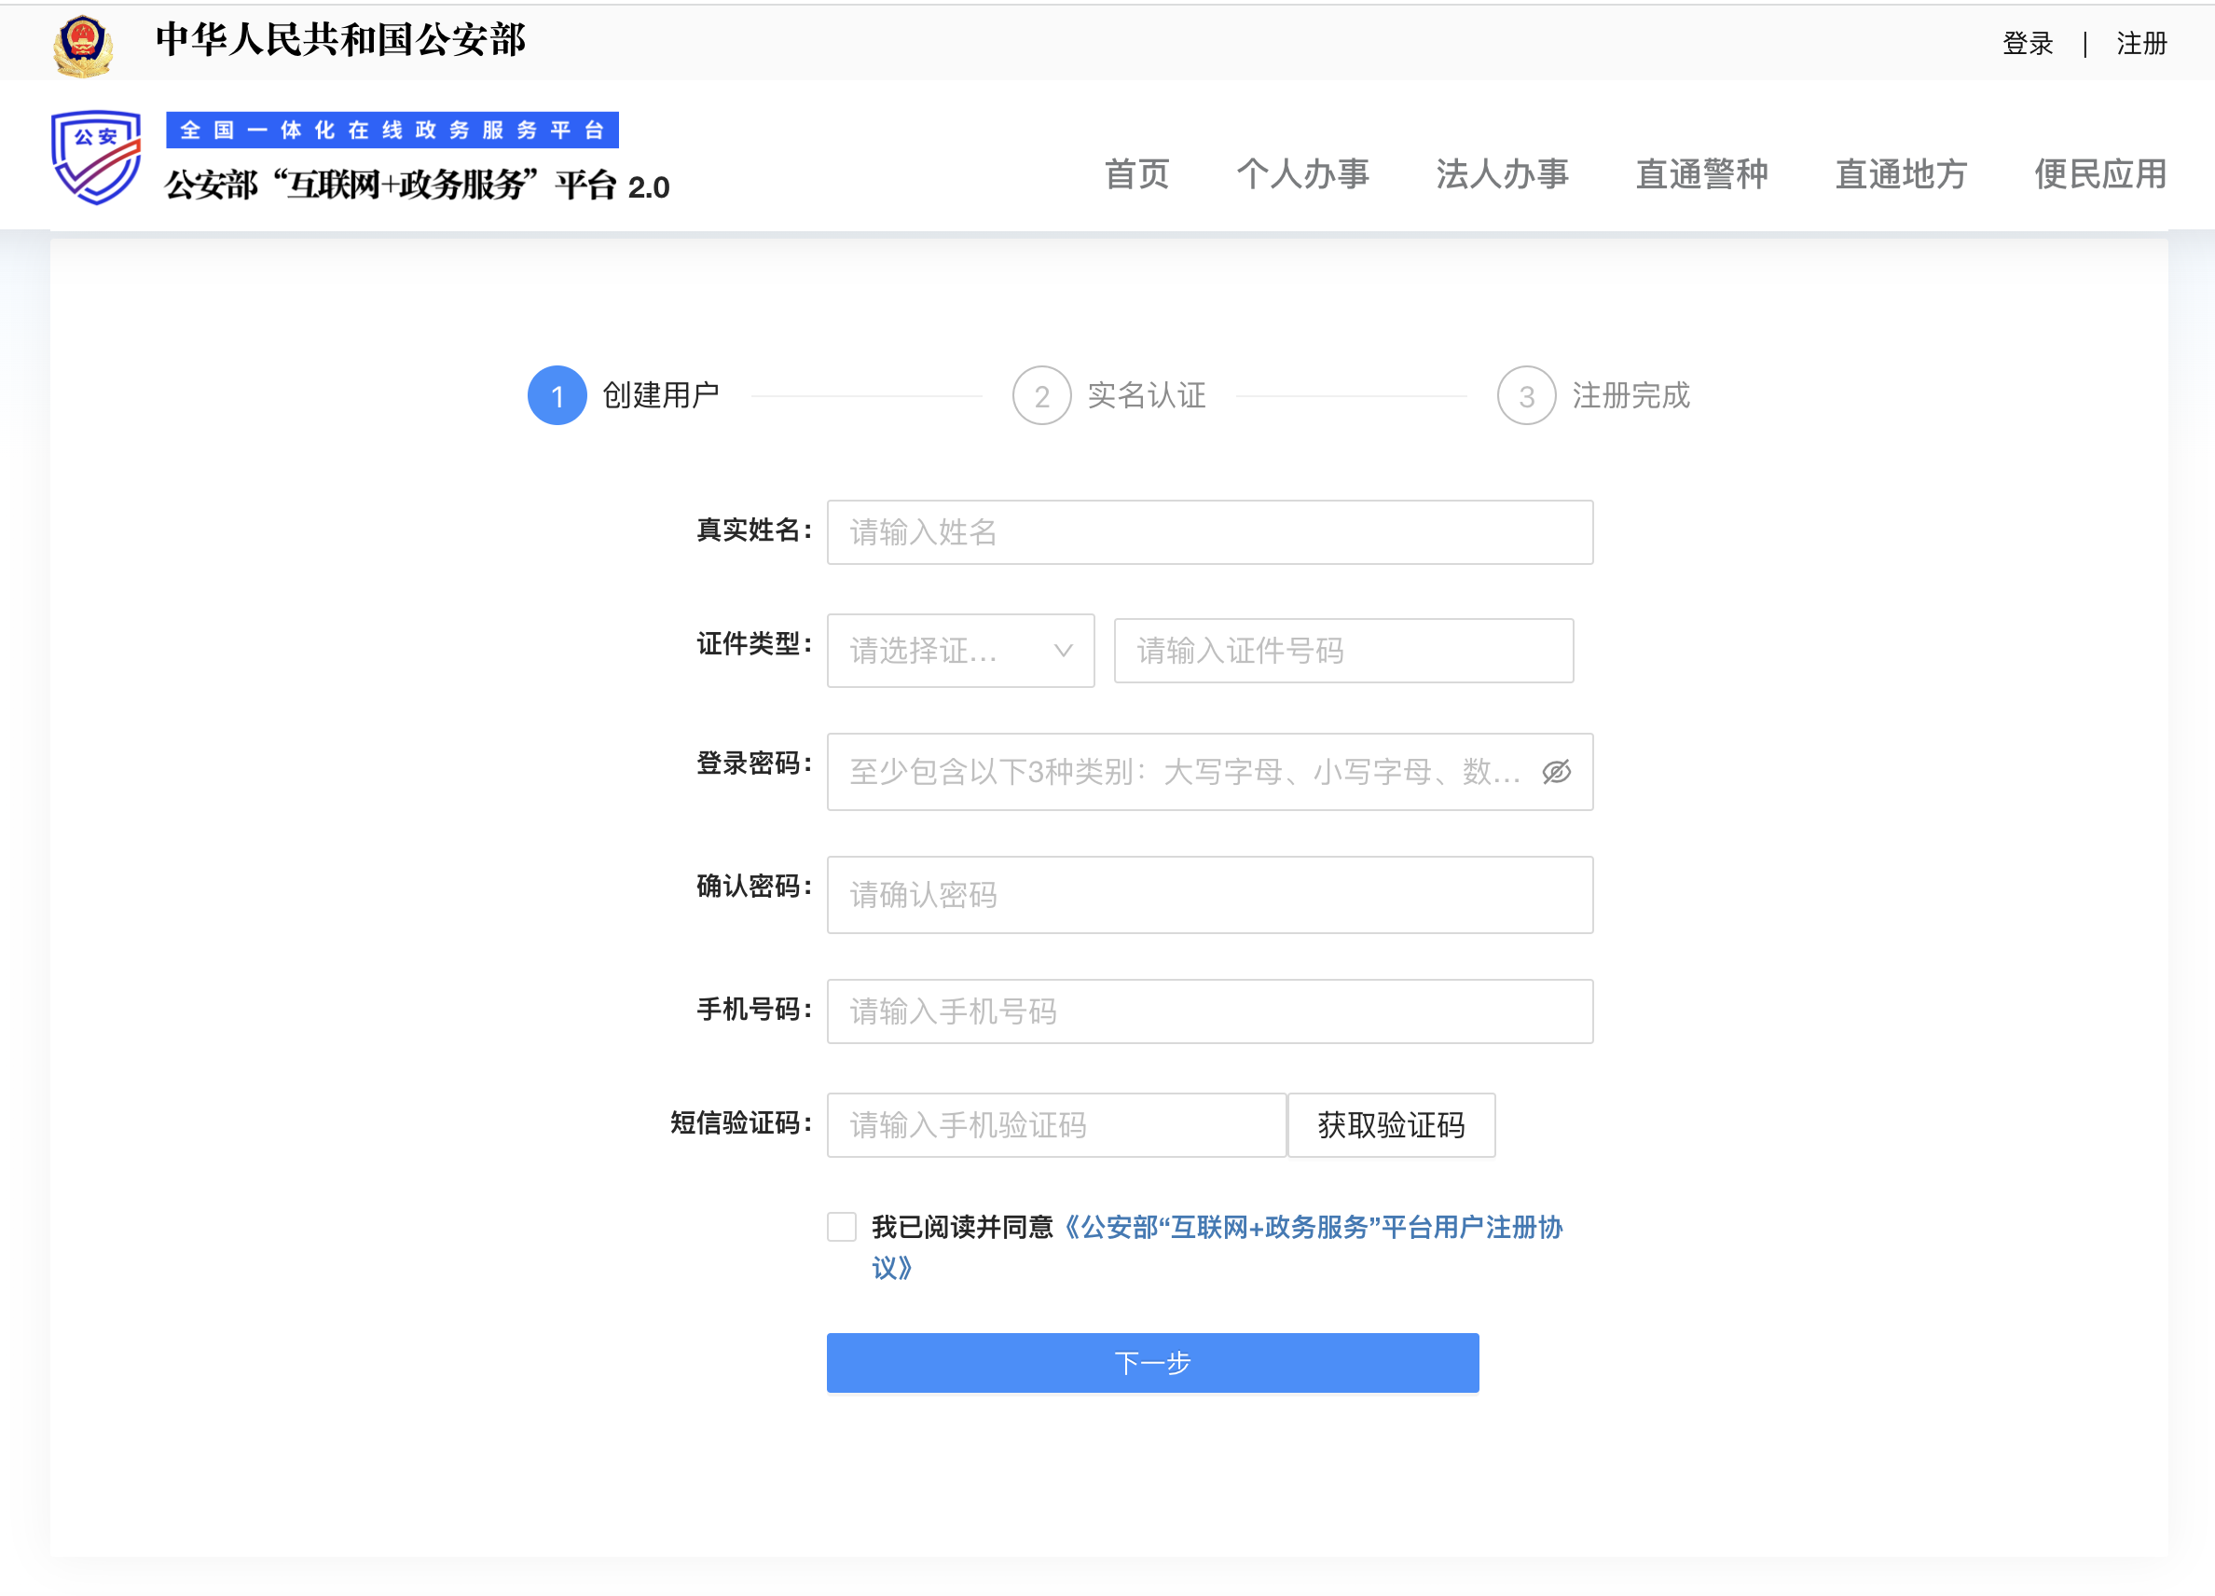2215x1596 pixels.
Task: Toggle password visibility with the eye icon
Action: point(1555,772)
